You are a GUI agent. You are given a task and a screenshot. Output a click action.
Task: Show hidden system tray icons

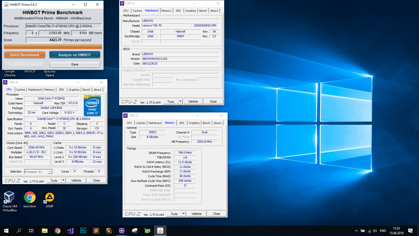tap(356, 231)
